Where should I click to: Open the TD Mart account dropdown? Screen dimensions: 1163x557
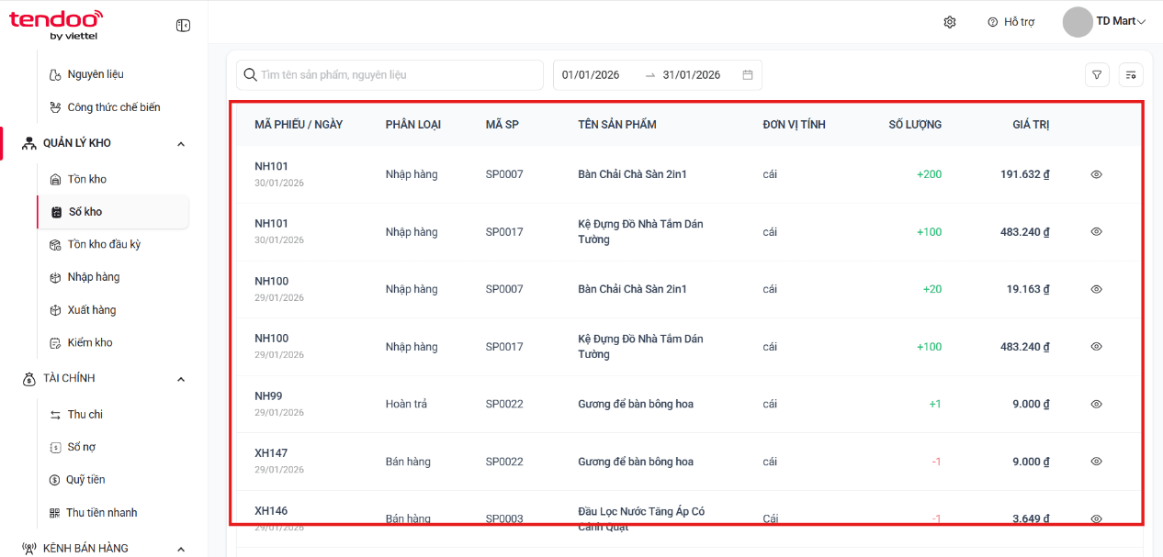pyautogui.click(x=1105, y=22)
